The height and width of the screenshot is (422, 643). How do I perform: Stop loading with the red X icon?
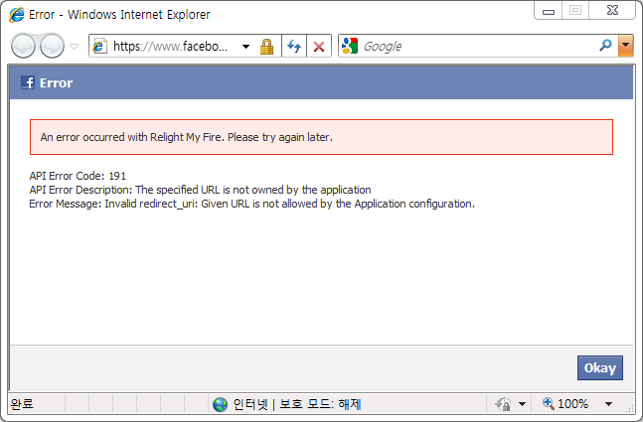pyautogui.click(x=319, y=47)
